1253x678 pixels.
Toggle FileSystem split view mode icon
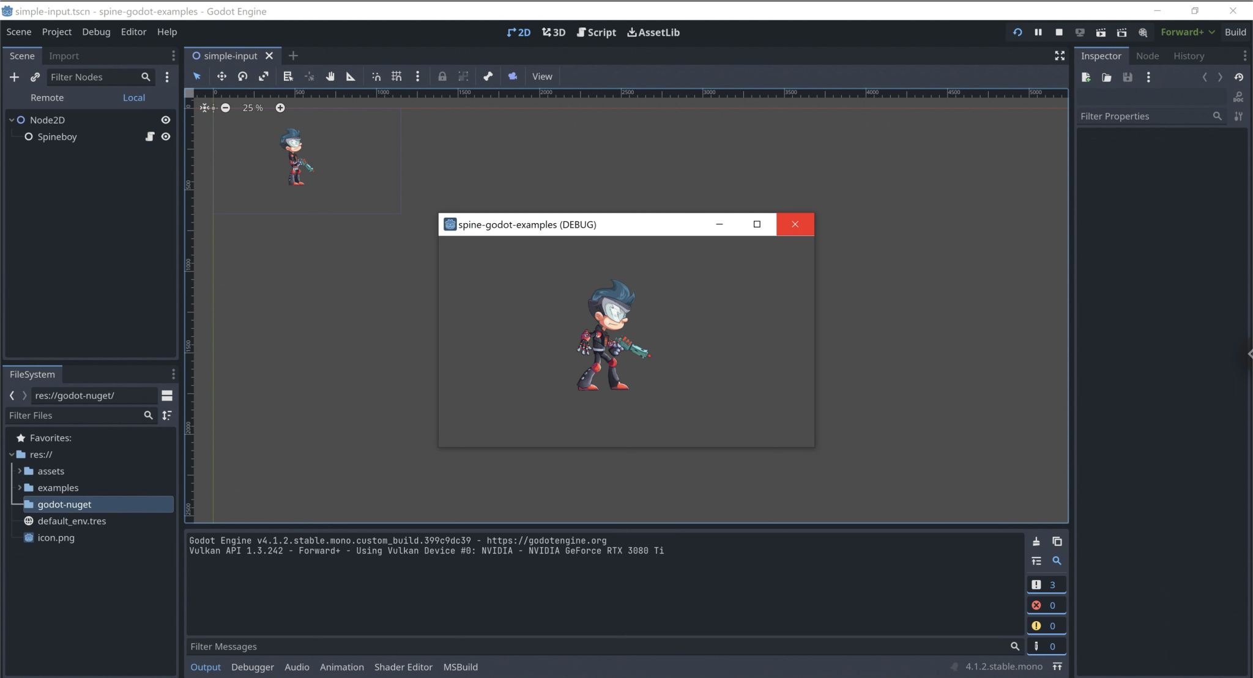(167, 396)
